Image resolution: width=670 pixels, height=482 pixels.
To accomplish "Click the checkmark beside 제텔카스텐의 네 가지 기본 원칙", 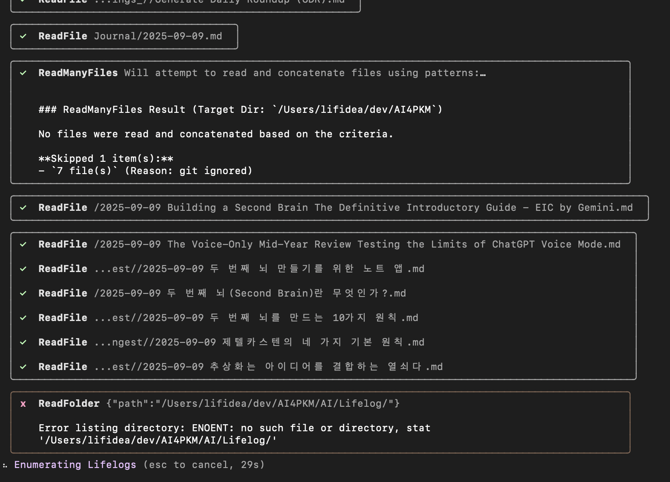I will (x=24, y=342).
